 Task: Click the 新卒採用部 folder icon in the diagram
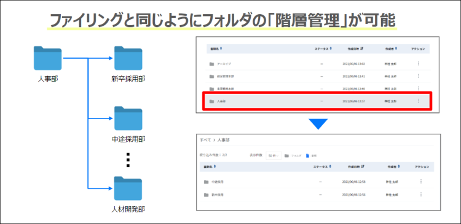pyautogui.click(x=128, y=58)
